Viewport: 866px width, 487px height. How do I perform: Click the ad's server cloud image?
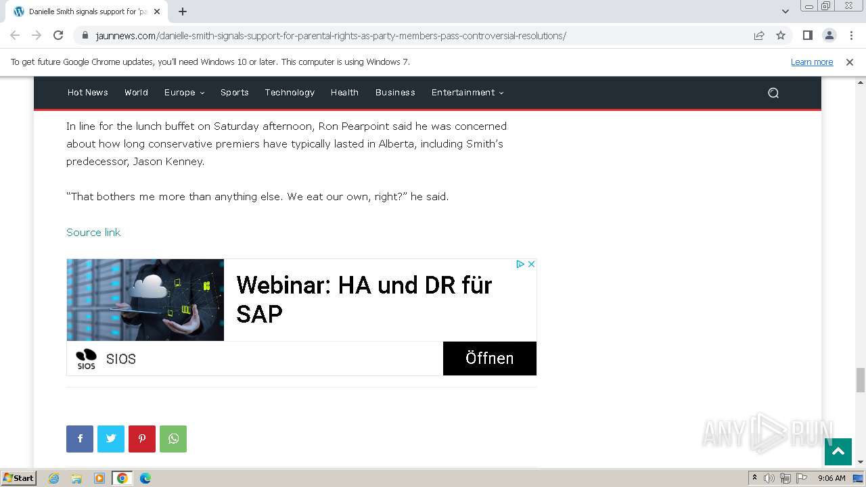(x=145, y=300)
